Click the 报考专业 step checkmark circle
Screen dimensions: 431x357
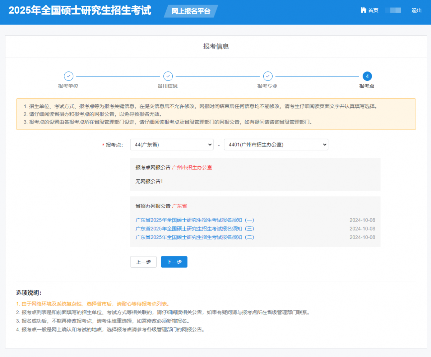[x=268, y=76]
